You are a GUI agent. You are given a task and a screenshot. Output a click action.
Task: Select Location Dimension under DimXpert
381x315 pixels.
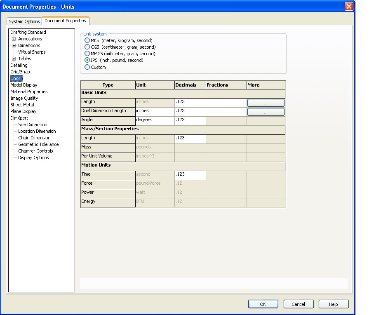pyautogui.click(x=37, y=131)
